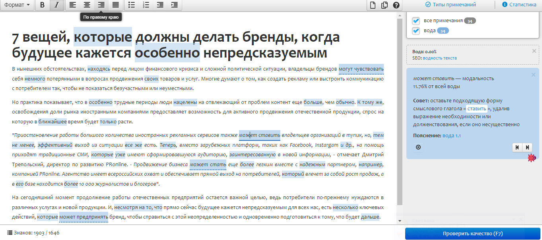
Task: Align text to the right edge
Action: [x=101, y=5]
